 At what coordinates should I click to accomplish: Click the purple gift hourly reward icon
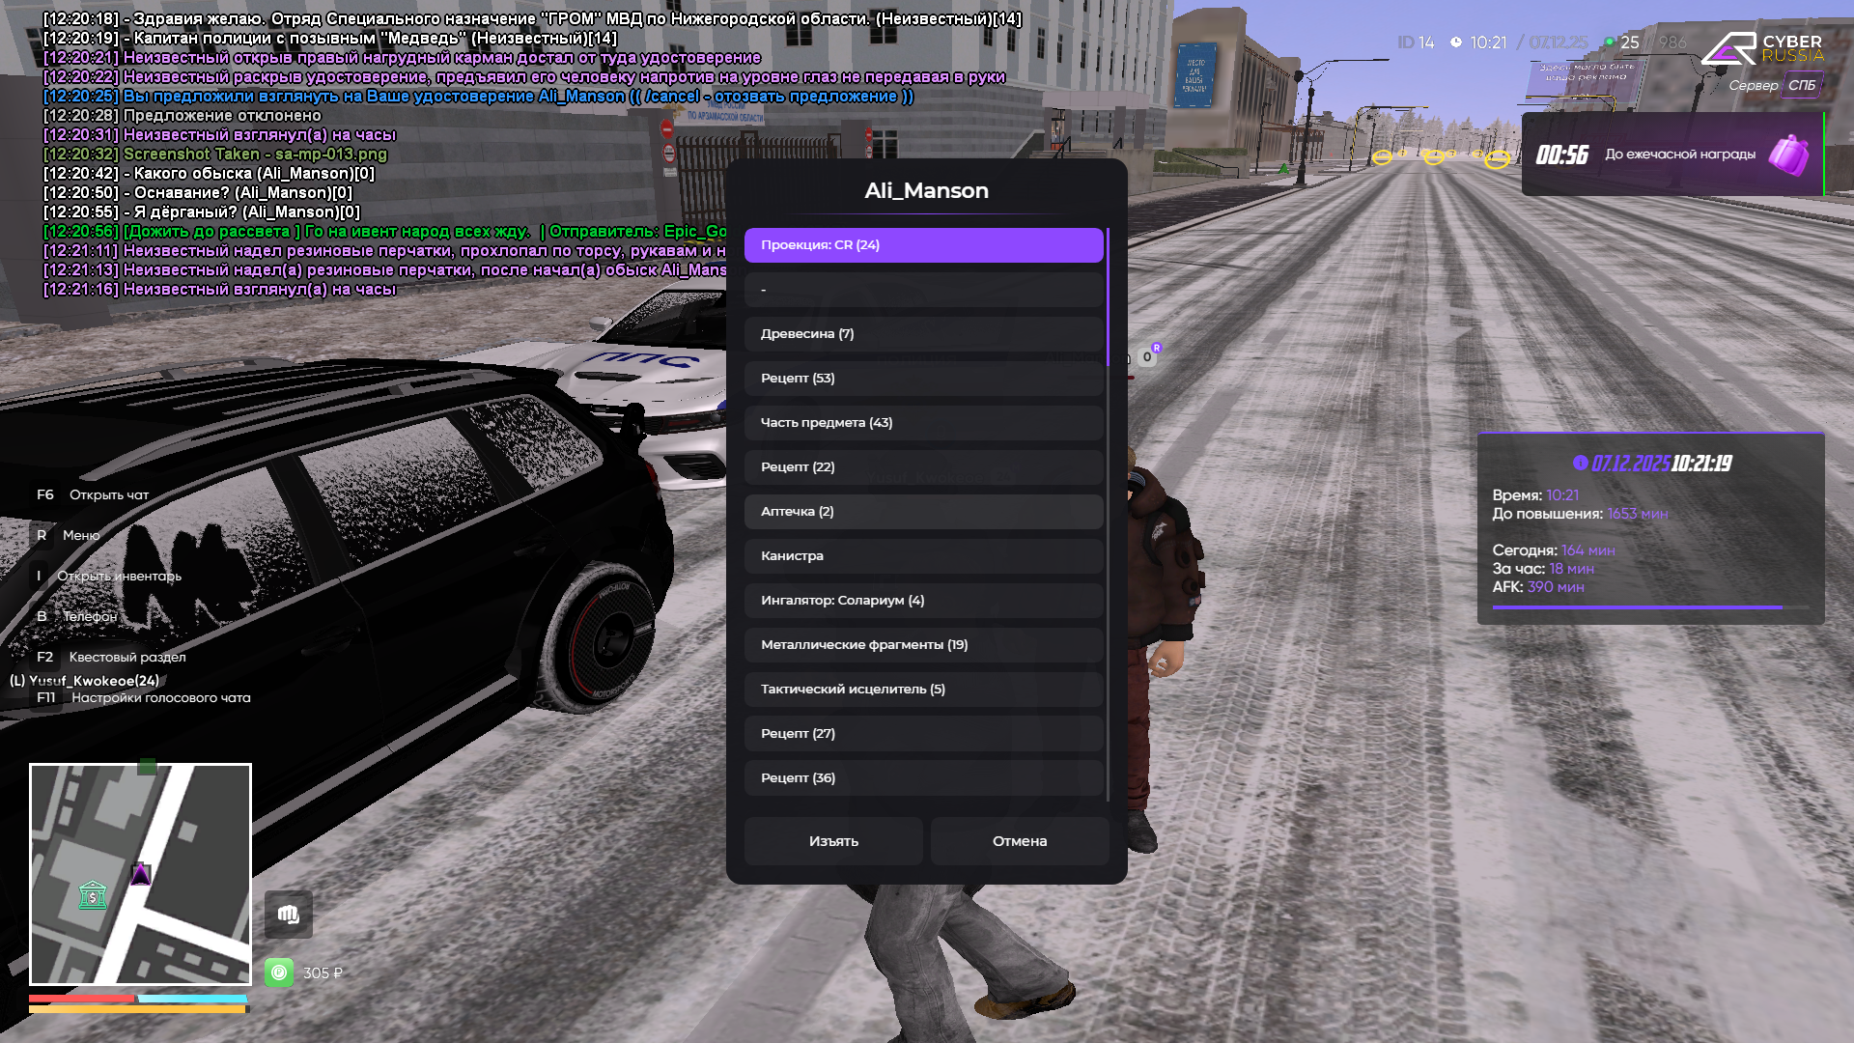(x=1788, y=155)
